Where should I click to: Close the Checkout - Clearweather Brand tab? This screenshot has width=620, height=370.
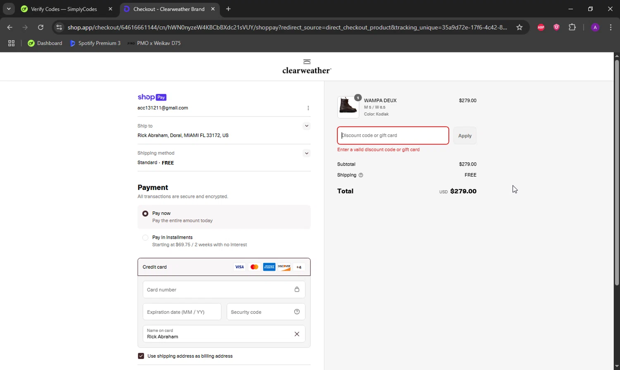(213, 9)
